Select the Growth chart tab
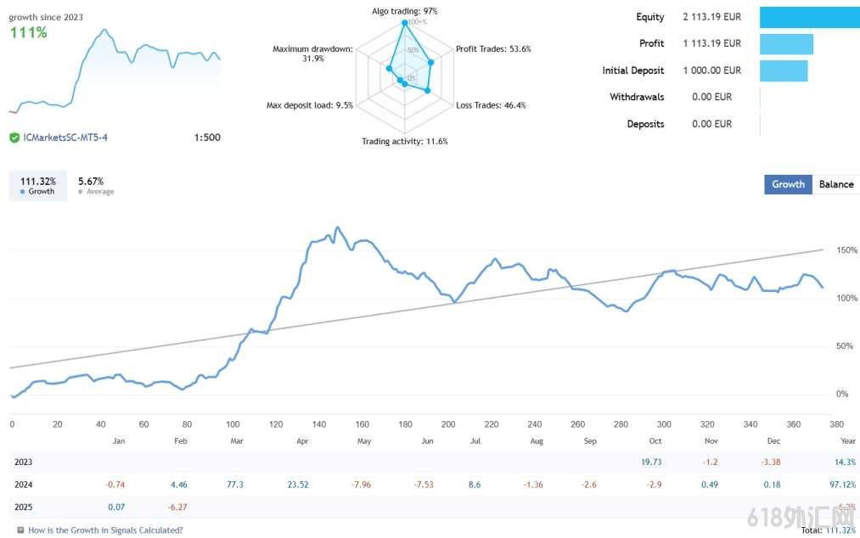The image size is (860, 538). pyautogui.click(x=788, y=184)
